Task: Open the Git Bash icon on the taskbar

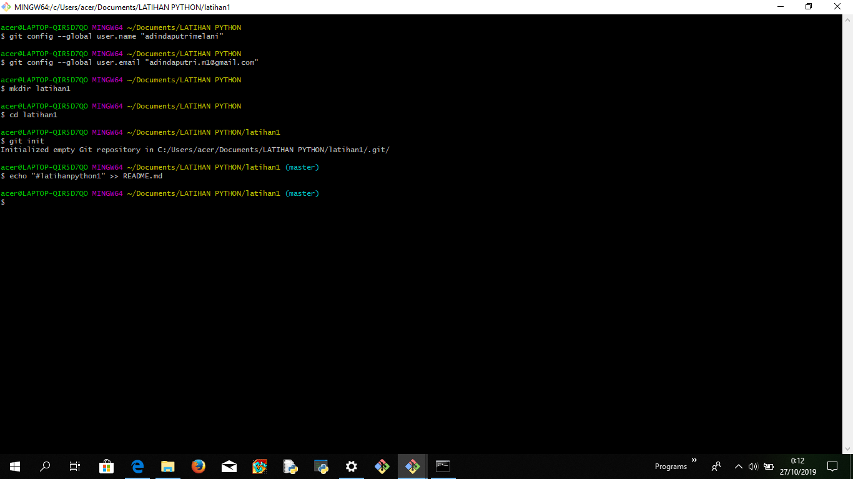Action: pyautogui.click(x=412, y=466)
